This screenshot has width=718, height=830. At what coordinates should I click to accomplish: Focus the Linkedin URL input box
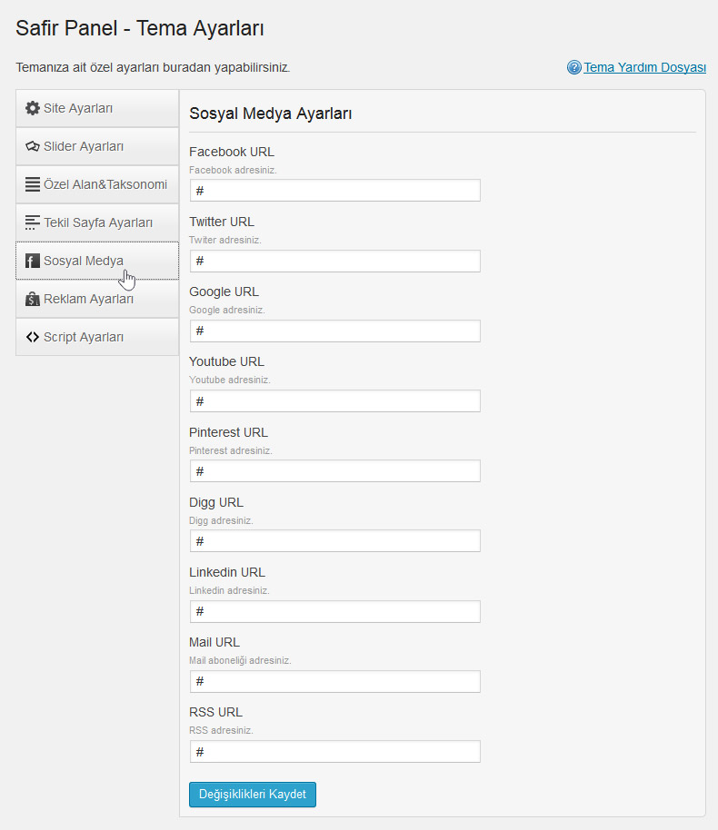click(x=334, y=611)
